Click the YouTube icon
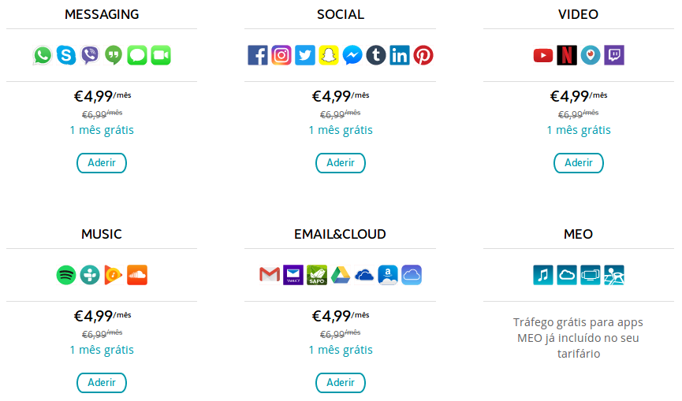 (543, 56)
